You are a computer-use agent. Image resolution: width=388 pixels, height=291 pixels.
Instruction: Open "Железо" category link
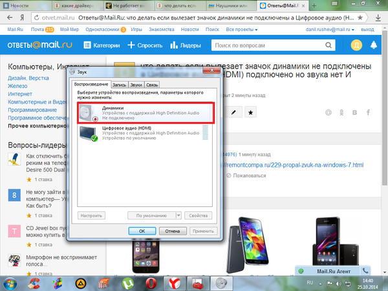pyautogui.click(x=17, y=86)
